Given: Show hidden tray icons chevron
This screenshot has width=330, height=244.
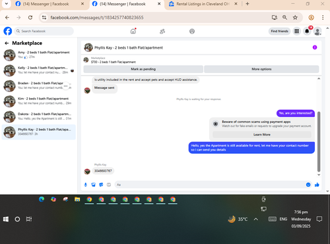Looking at the screenshot, I should pos(256,219).
